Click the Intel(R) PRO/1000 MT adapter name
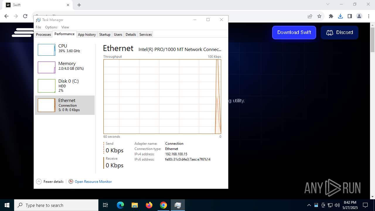 (x=180, y=50)
